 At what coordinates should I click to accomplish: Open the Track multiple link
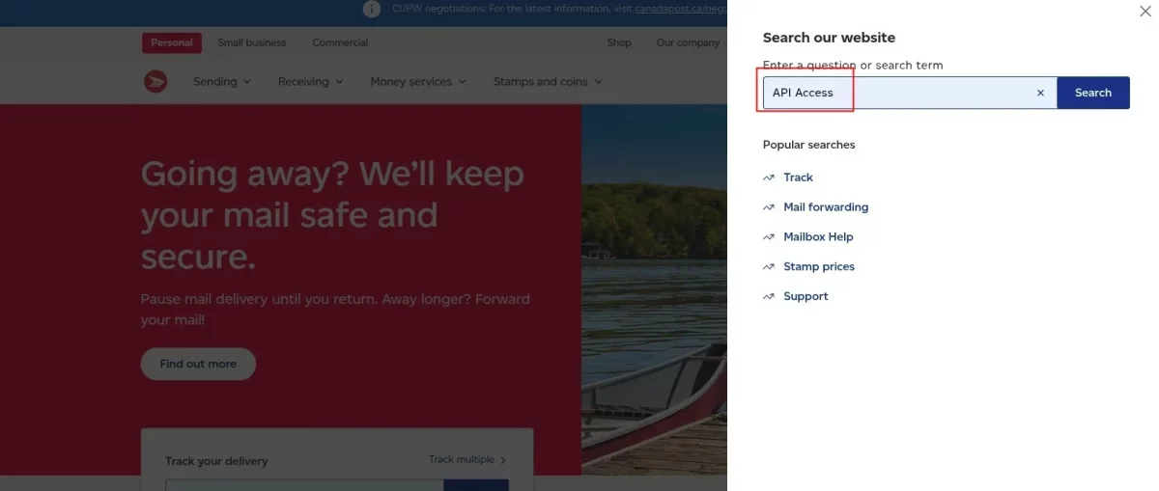point(467,460)
